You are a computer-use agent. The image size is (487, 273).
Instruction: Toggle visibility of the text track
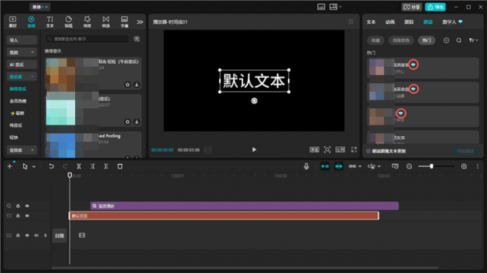[x=27, y=216]
